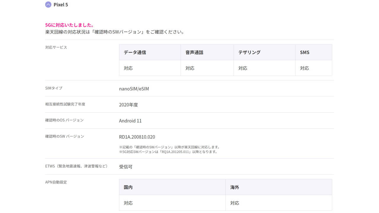Select the データ通信 column header
The image size is (379, 213).
point(135,52)
